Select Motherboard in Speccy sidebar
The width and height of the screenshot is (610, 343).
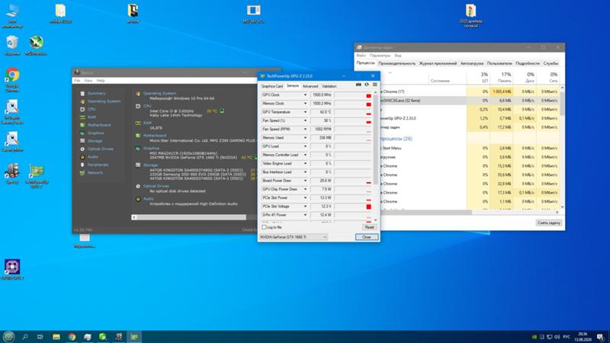click(x=99, y=125)
